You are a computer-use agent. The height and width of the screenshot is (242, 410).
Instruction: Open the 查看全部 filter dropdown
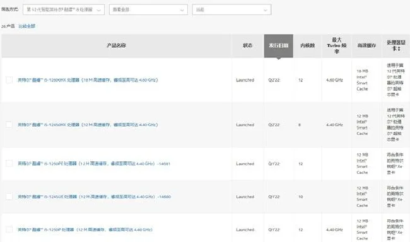pyautogui.click(x=148, y=9)
